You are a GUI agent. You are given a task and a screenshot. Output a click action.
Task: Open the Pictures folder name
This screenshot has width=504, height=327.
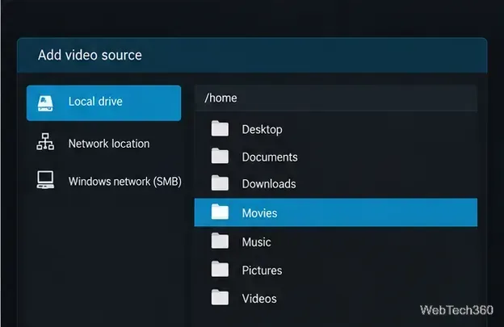(x=262, y=270)
